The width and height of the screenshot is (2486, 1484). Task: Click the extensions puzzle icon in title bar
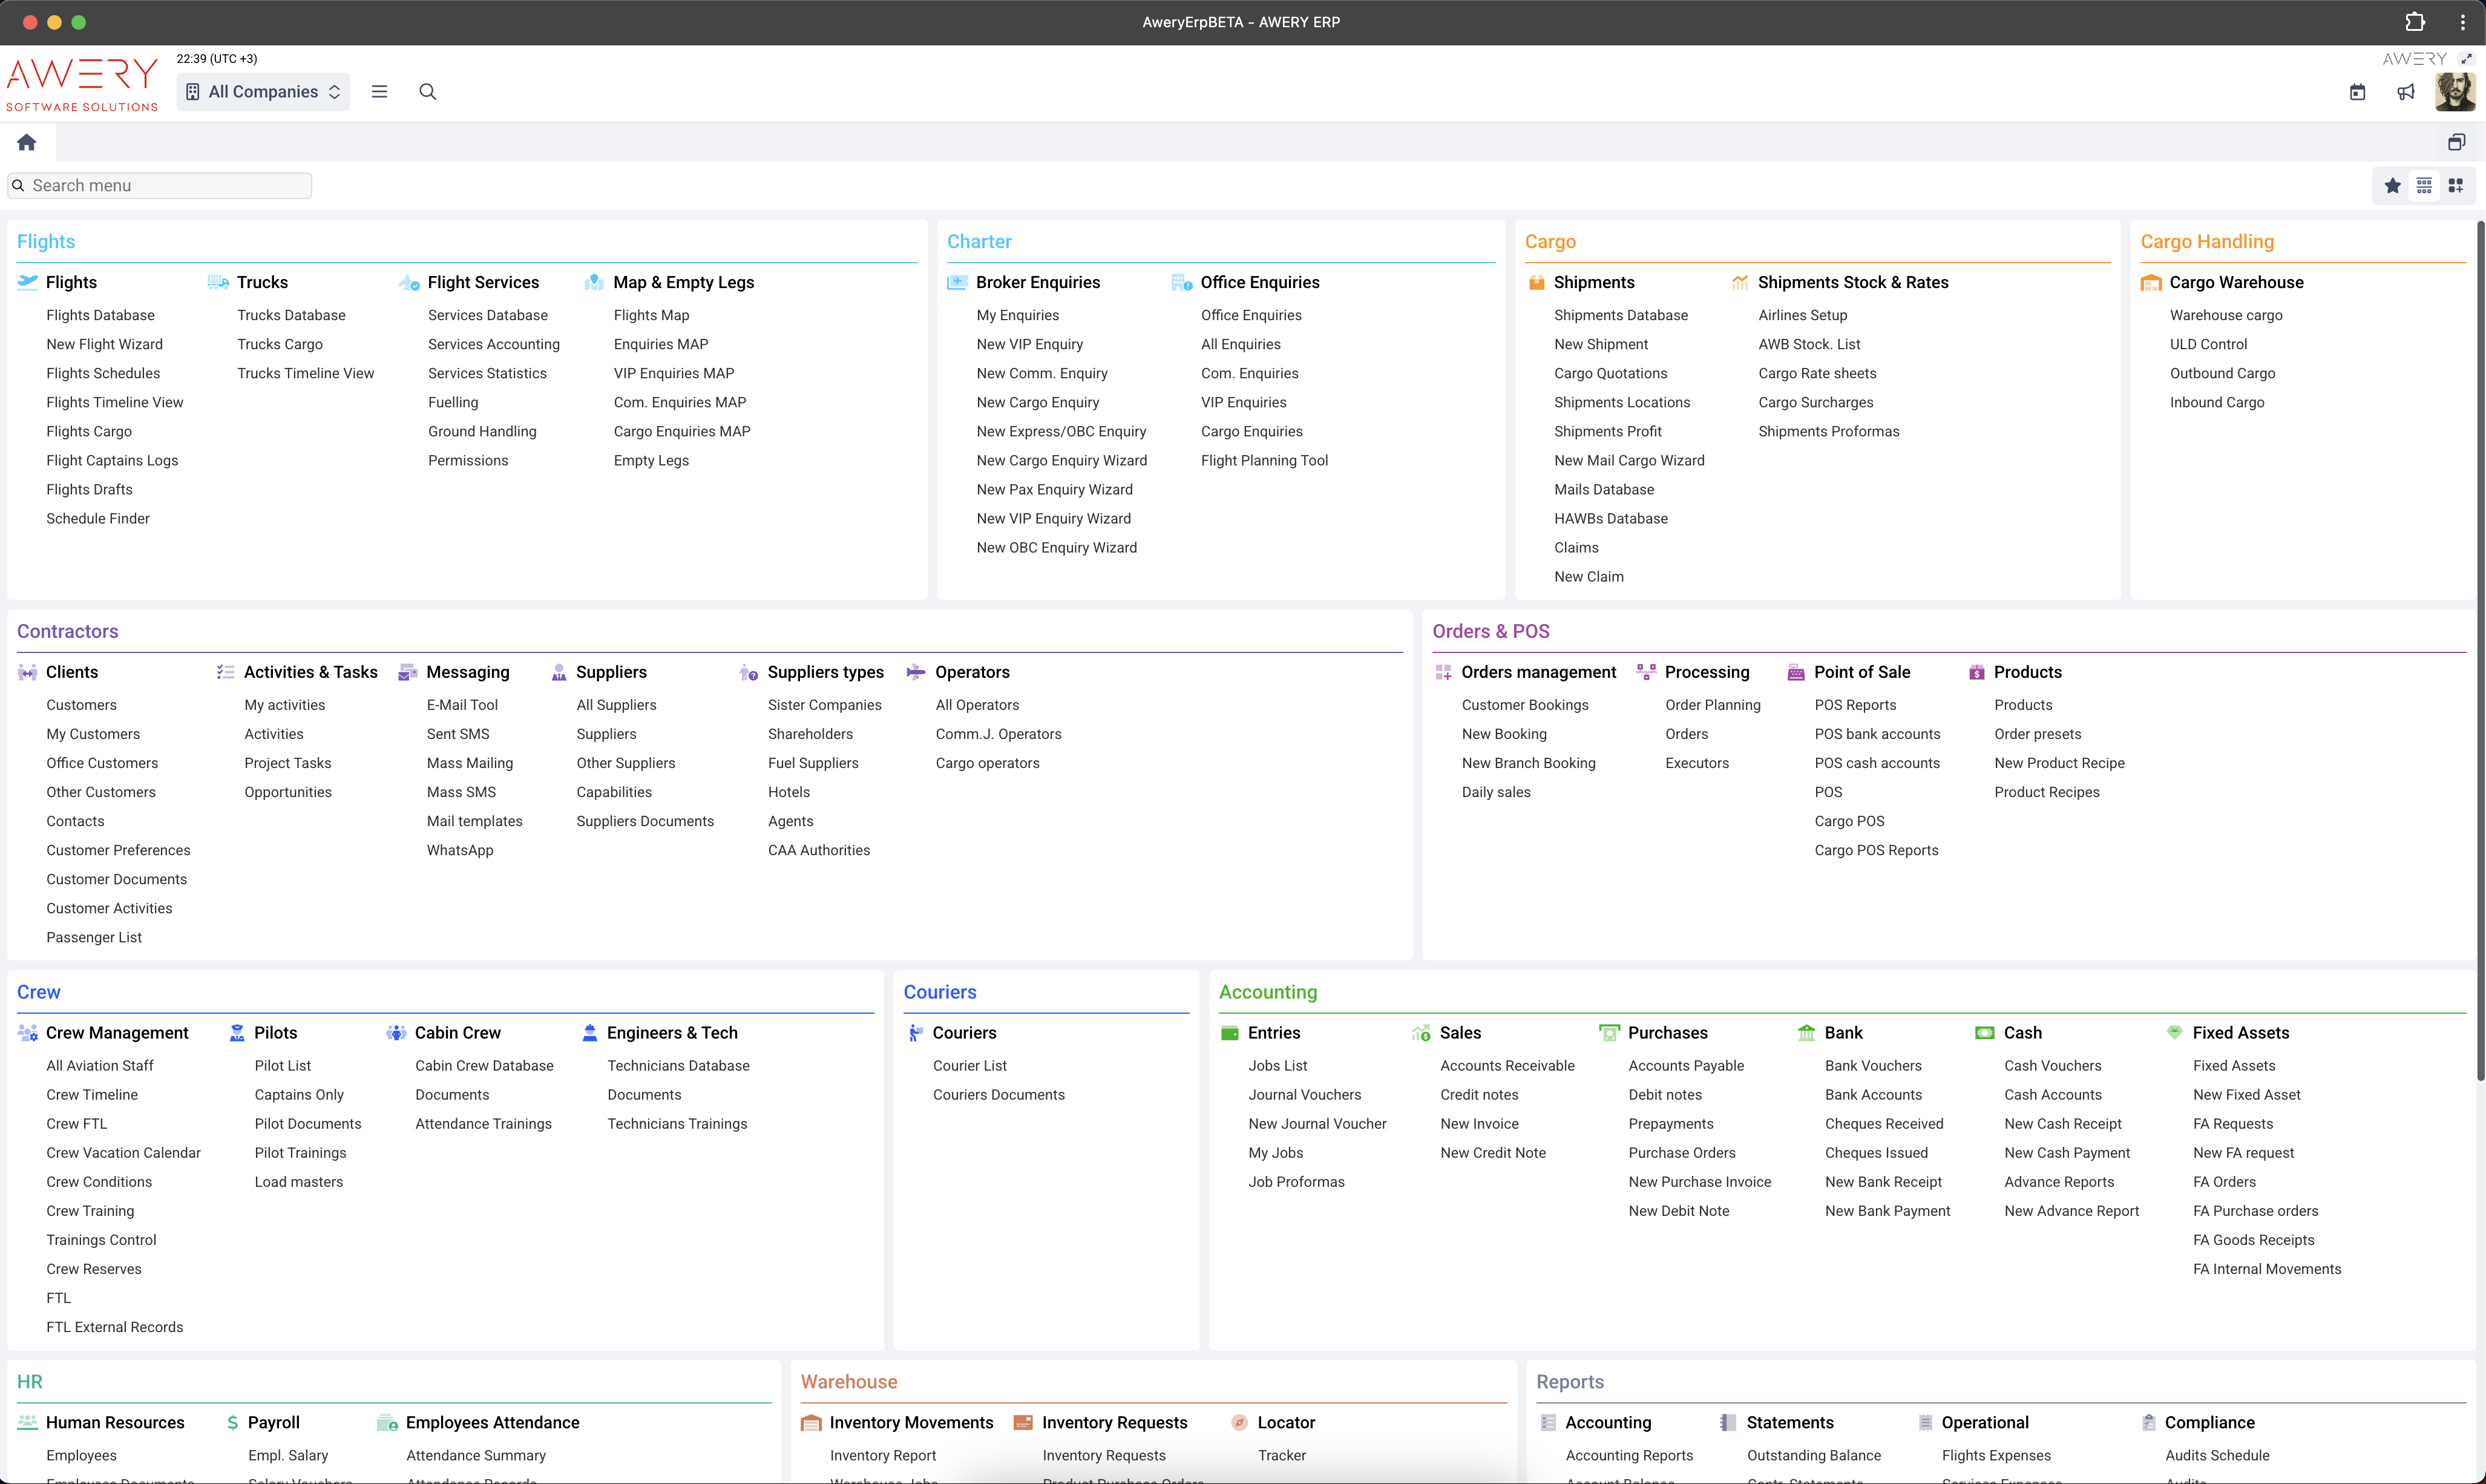(x=2415, y=22)
